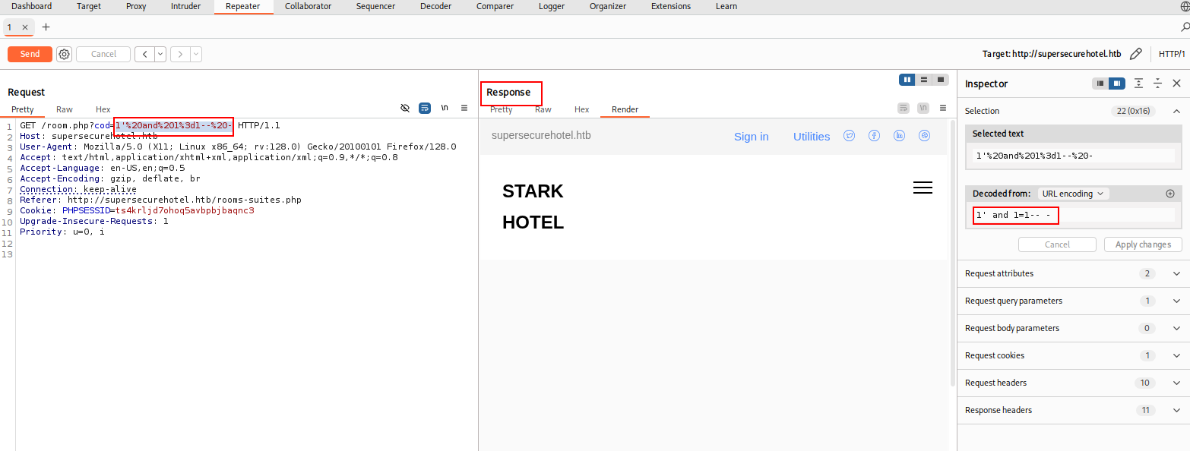
Task: Click the edit target pencil icon
Action: pos(1136,54)
